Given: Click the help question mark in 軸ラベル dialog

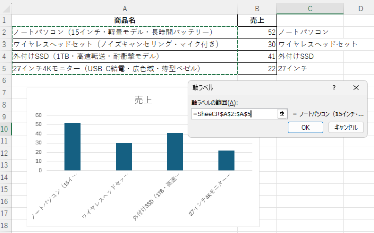Looking at the screenshot, I should (334, 88).
